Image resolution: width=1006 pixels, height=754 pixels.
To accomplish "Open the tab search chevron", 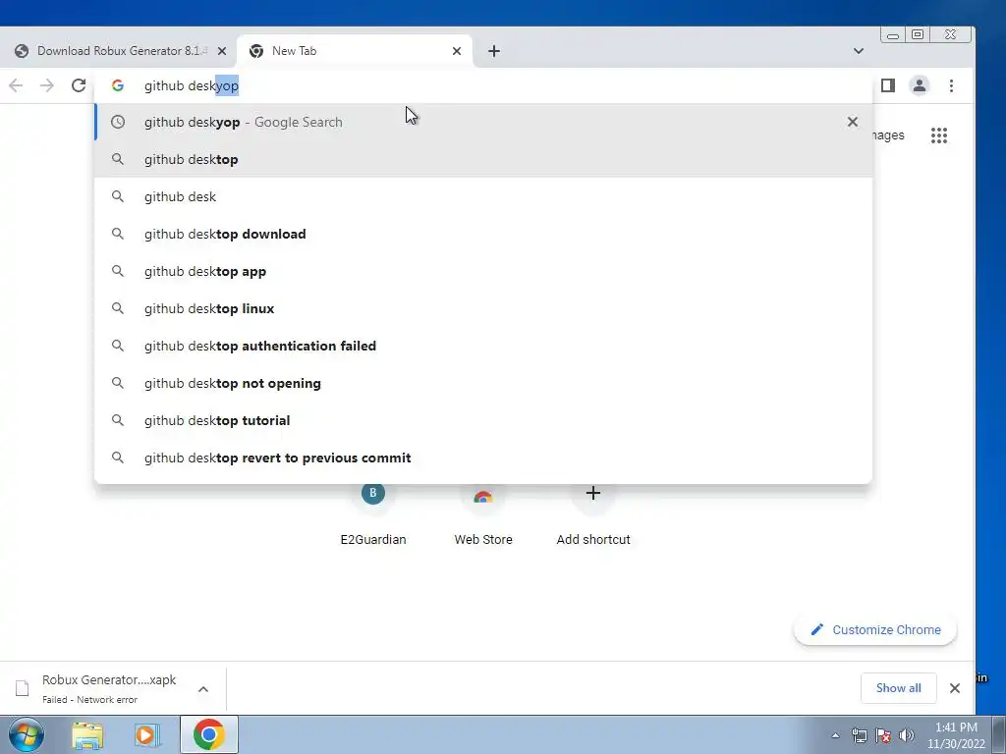I will 859,51.
